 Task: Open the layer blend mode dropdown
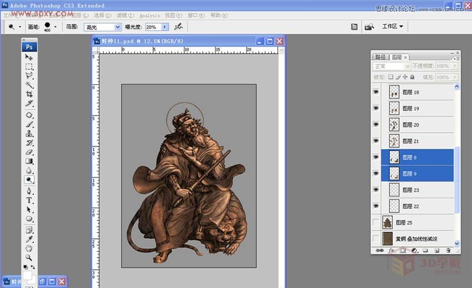(391, 66)
